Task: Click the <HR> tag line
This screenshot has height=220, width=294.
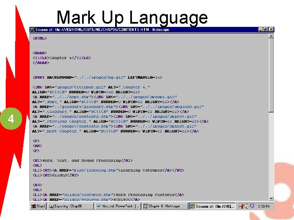Action: (37, 146)
